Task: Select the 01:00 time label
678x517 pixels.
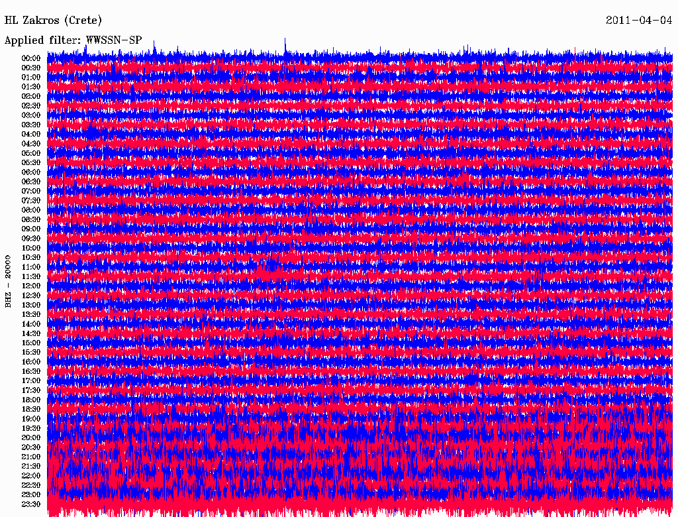Action: [x=30, y=78]
